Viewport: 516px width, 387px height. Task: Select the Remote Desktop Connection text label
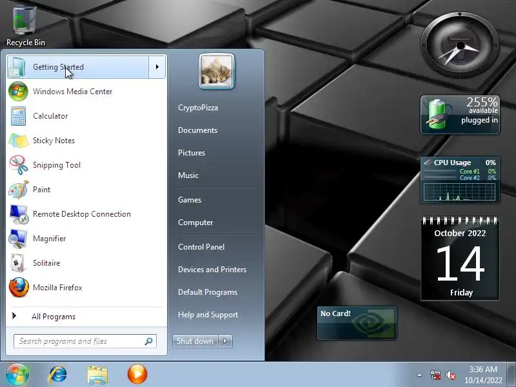tap(82, 214)
